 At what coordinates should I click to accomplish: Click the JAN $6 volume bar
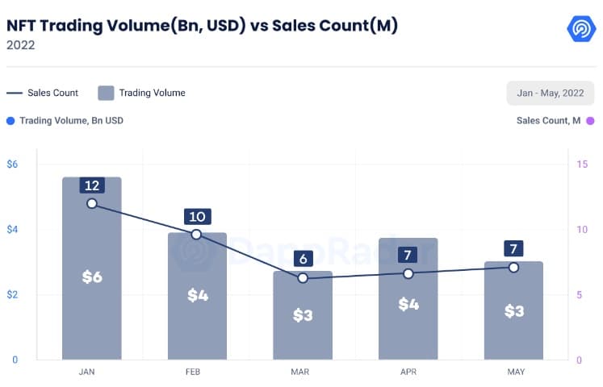coord(92,268)
